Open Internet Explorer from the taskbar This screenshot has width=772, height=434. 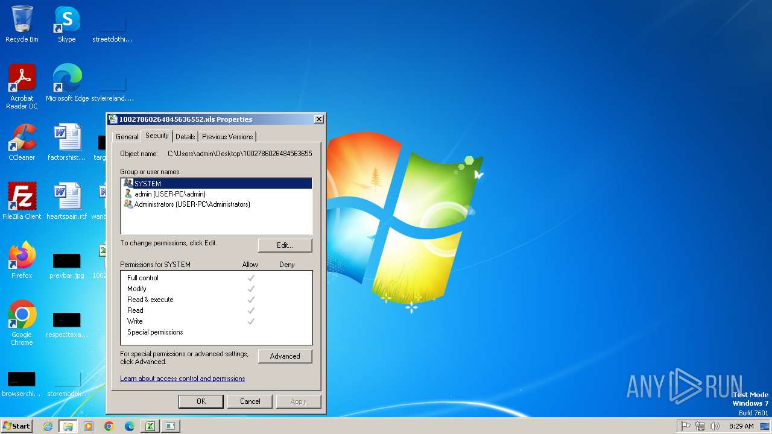[x=48, y=426]
